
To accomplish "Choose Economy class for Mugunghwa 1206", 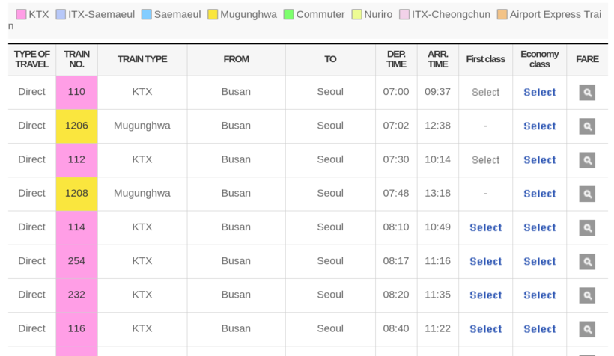I will tap(539, 126).
